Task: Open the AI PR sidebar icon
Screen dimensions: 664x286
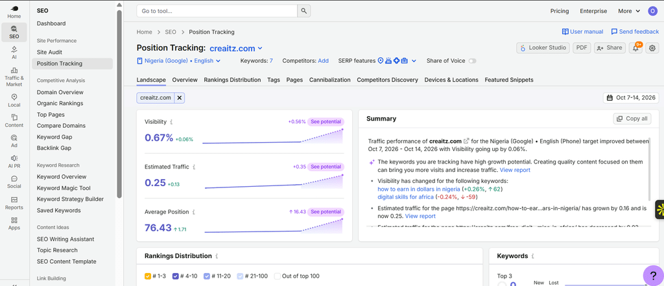Action: (x=14, y=161)
